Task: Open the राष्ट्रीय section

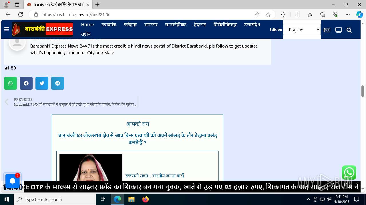Action: click(x=85, y=34)
